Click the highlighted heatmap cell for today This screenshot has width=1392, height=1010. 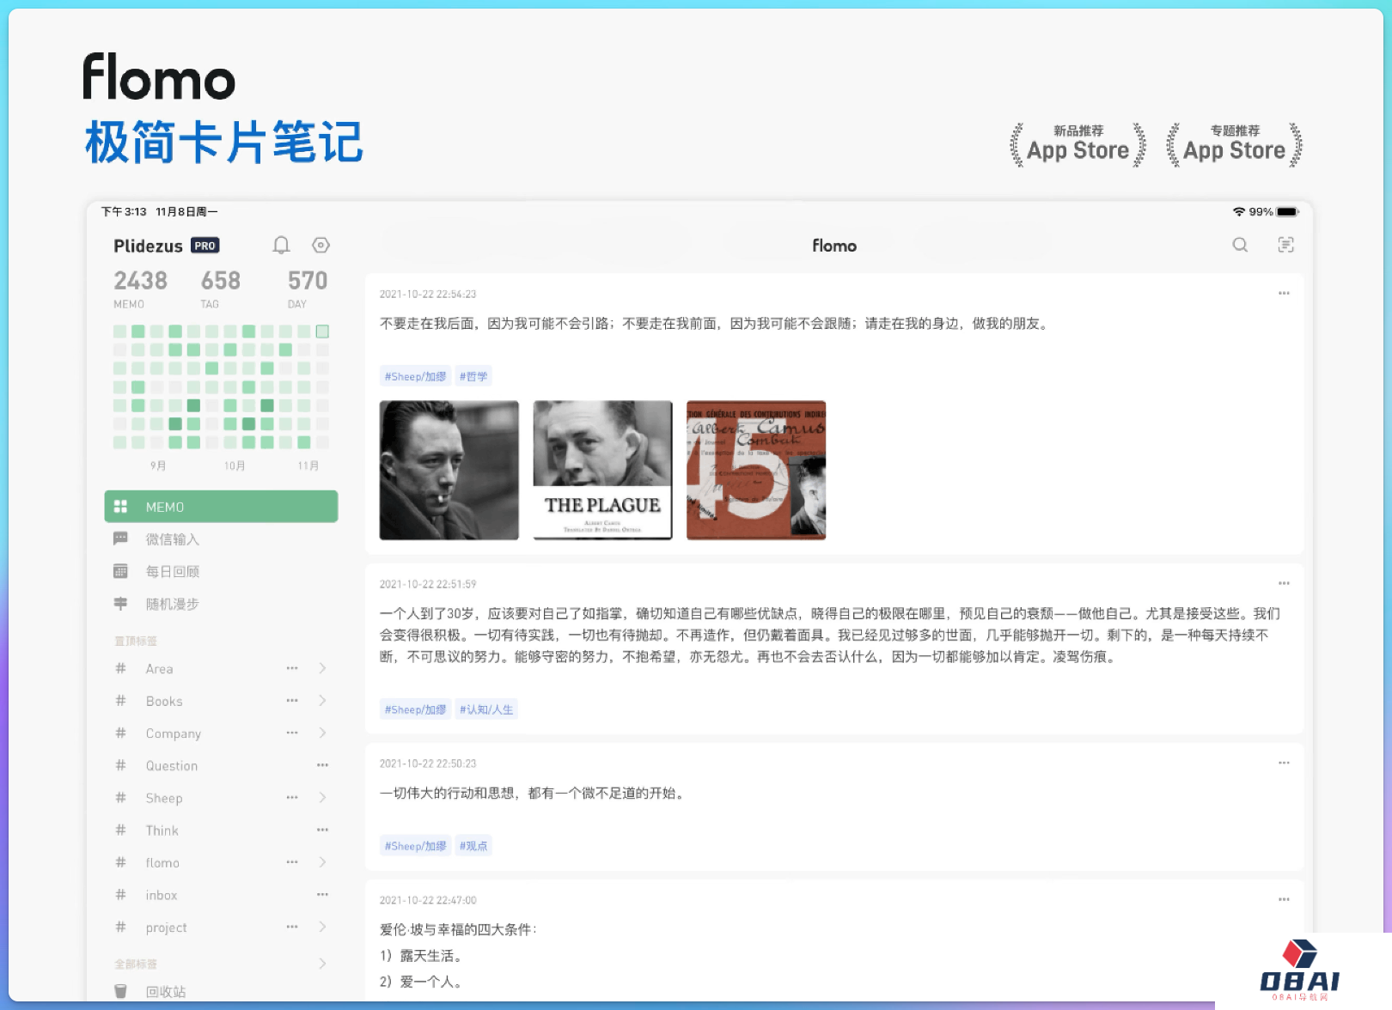pos(322,332)
